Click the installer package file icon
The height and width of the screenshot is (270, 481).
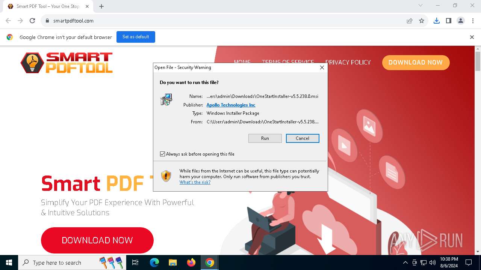[x=166, y=99]
